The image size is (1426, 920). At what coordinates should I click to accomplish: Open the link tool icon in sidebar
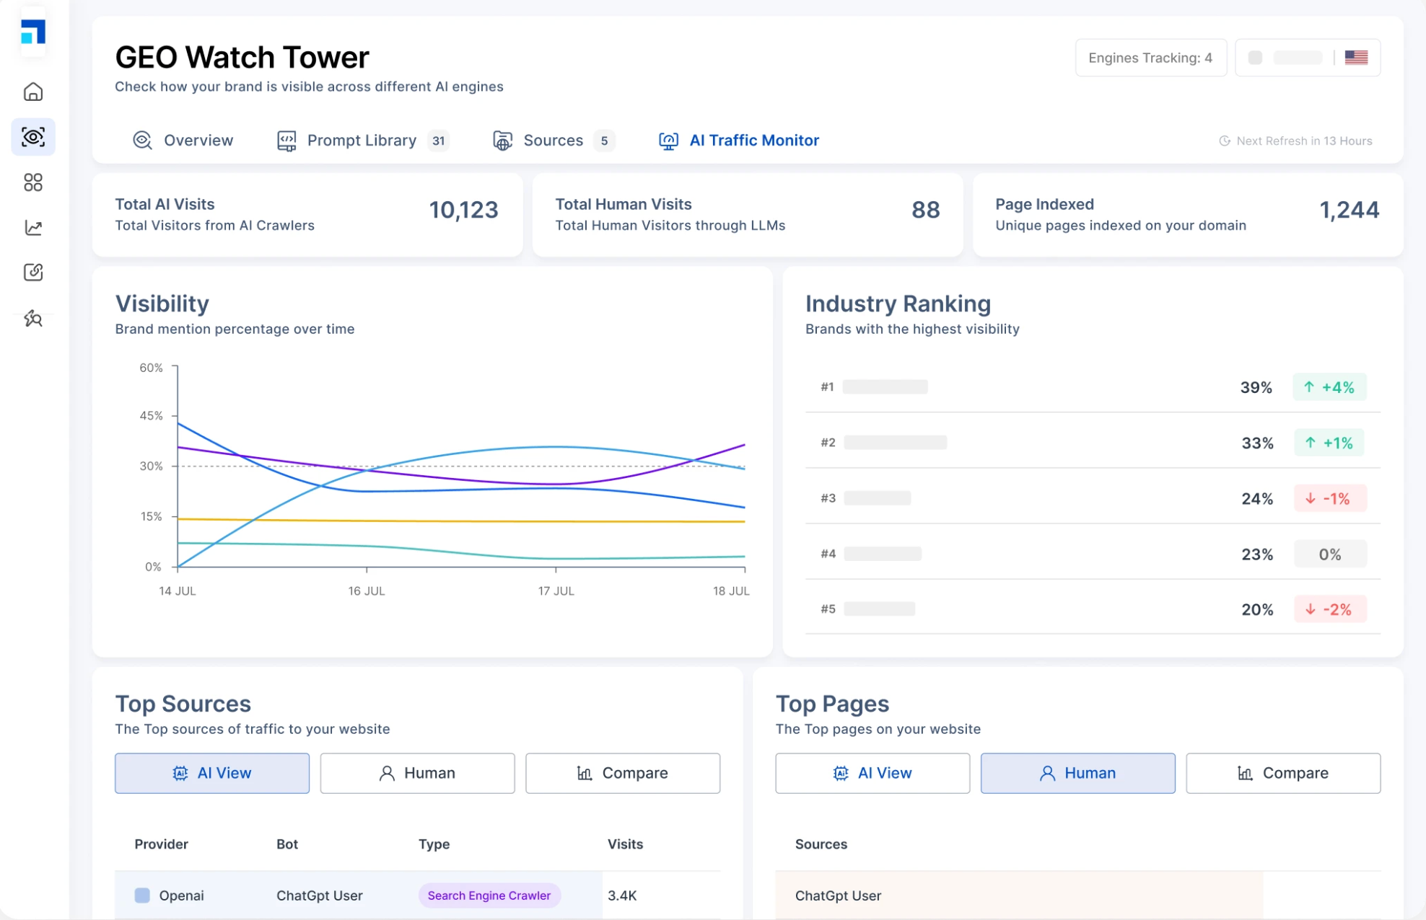pyautogui.click(x=32, y=273)
